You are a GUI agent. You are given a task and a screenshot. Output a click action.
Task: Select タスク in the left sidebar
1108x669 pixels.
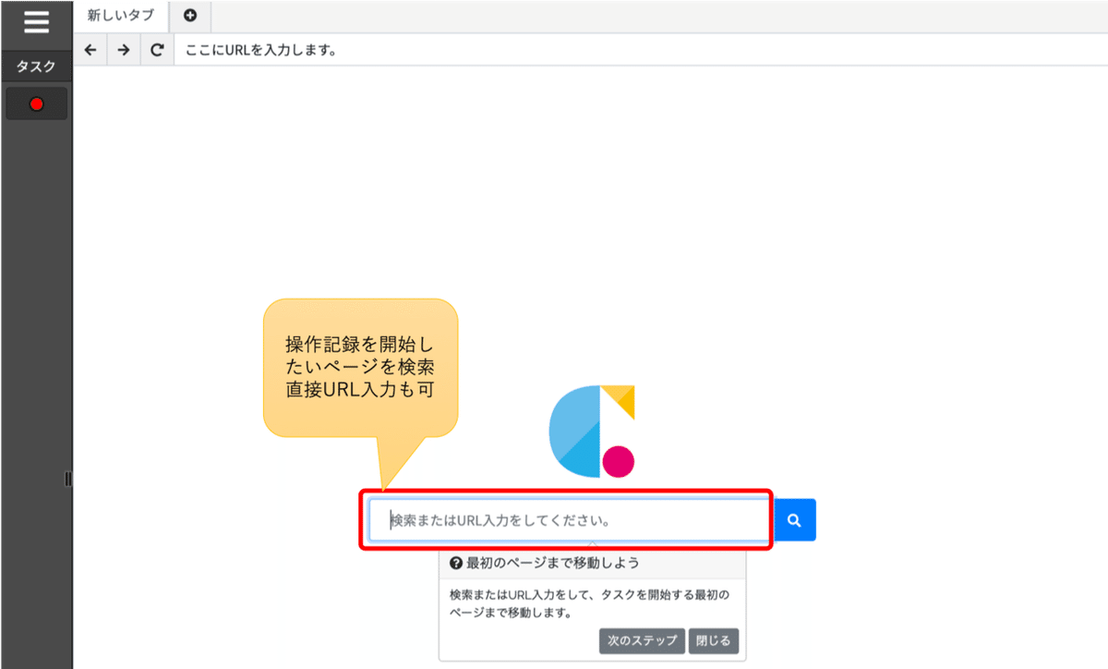[x=36, y=67]
